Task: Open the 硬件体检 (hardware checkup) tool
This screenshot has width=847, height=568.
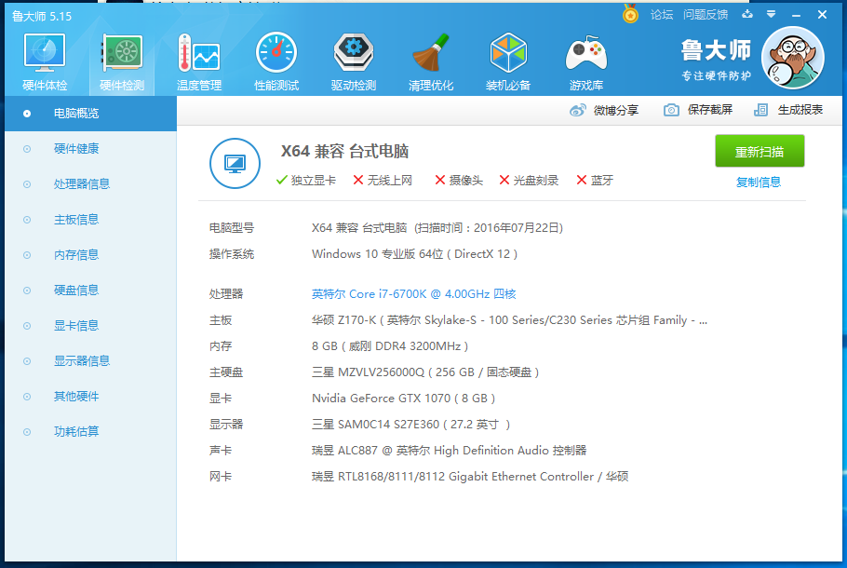Action: point(44,59)
